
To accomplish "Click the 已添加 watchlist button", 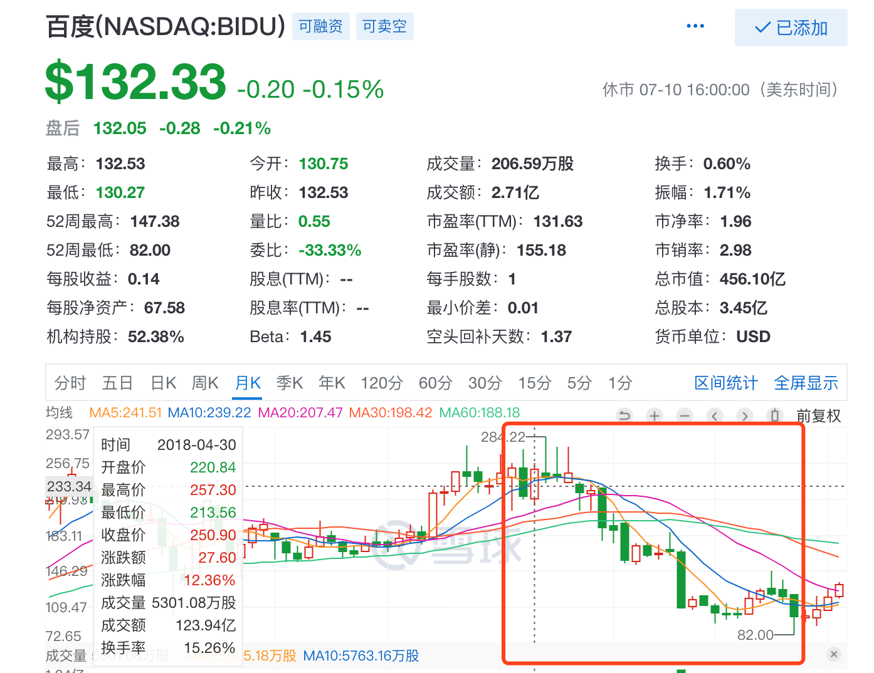I will click(x=791, y=28).
